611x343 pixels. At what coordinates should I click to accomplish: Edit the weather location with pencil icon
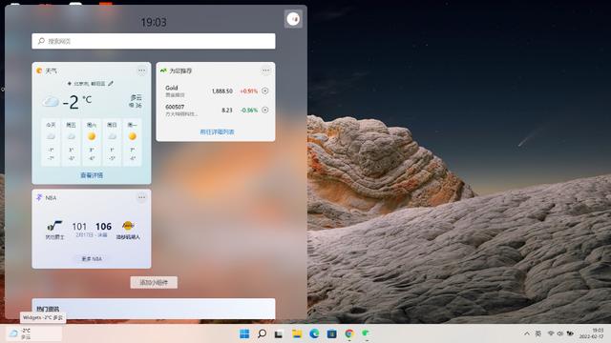(x=111, y=83)
